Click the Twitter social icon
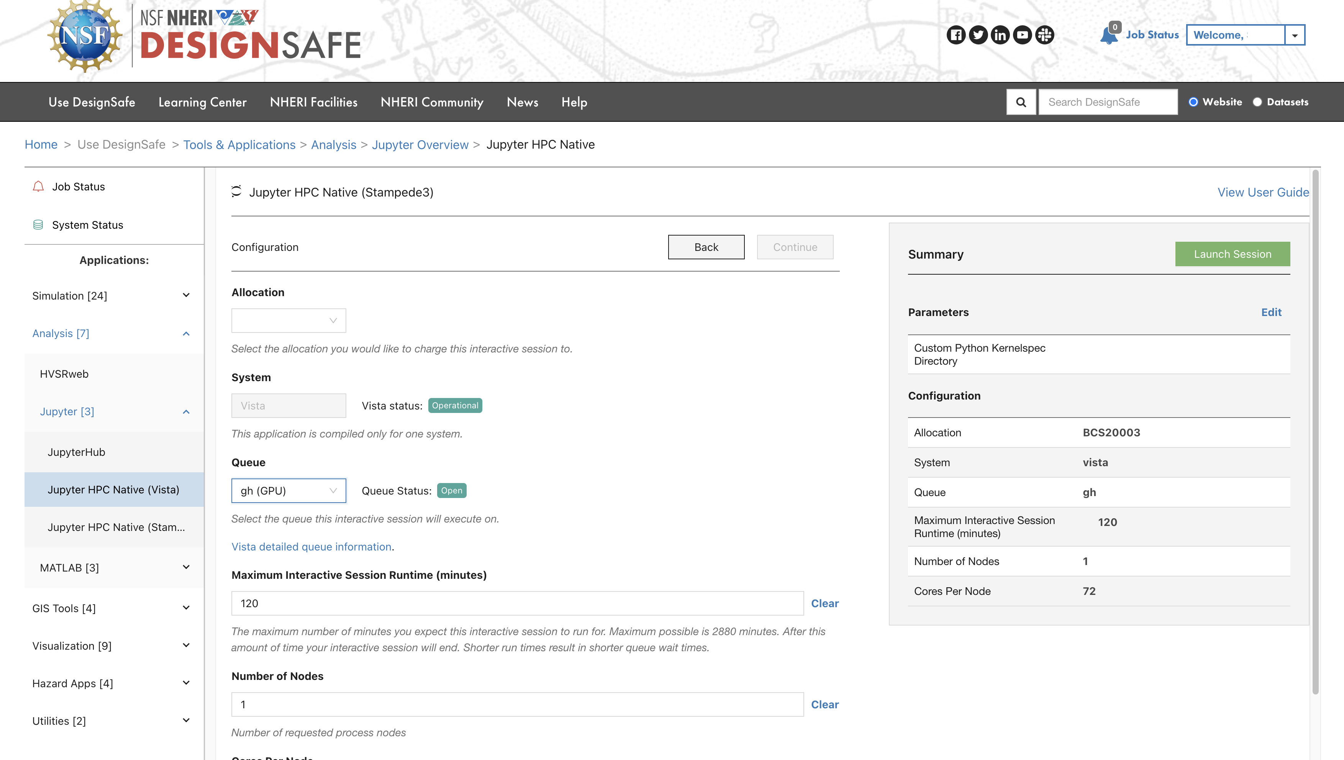This screenshot has height=760, width=1344. 978,34
